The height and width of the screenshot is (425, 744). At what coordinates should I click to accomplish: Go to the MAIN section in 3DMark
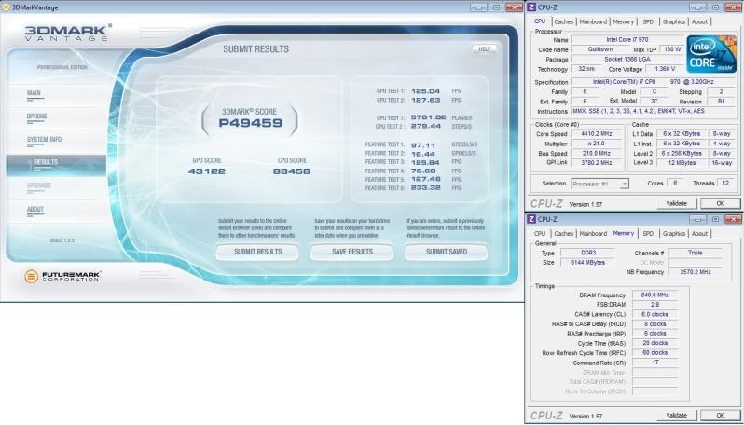(x=34, y=93)
